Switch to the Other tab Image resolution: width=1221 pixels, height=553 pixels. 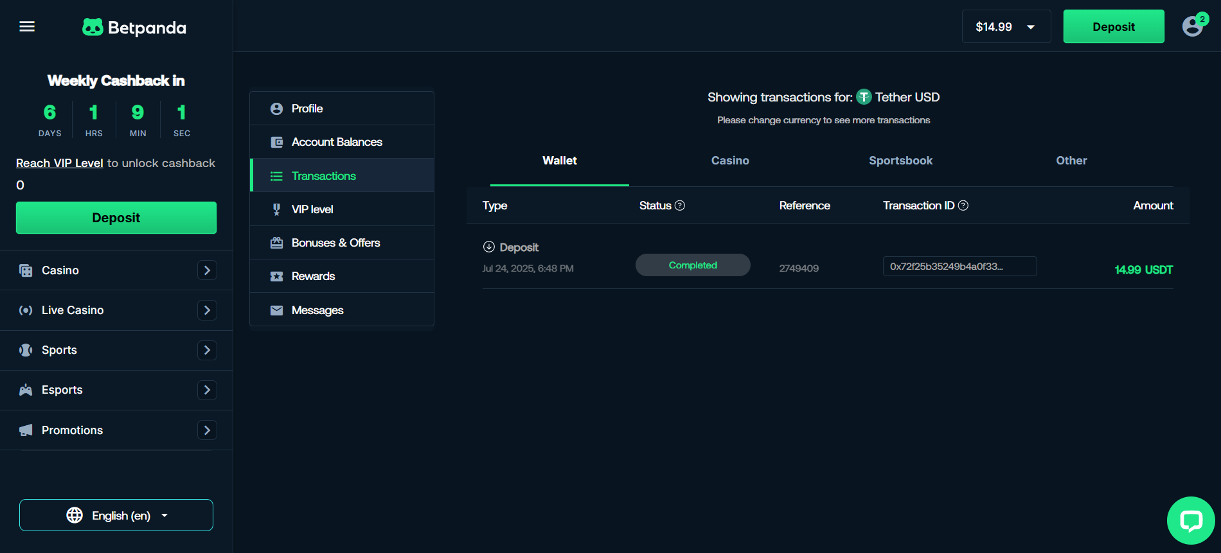[1071, 161]
